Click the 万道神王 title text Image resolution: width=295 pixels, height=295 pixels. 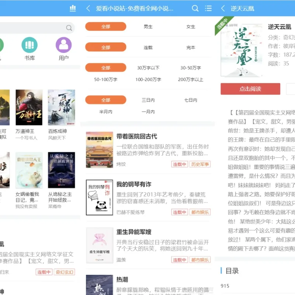(25, 131)
